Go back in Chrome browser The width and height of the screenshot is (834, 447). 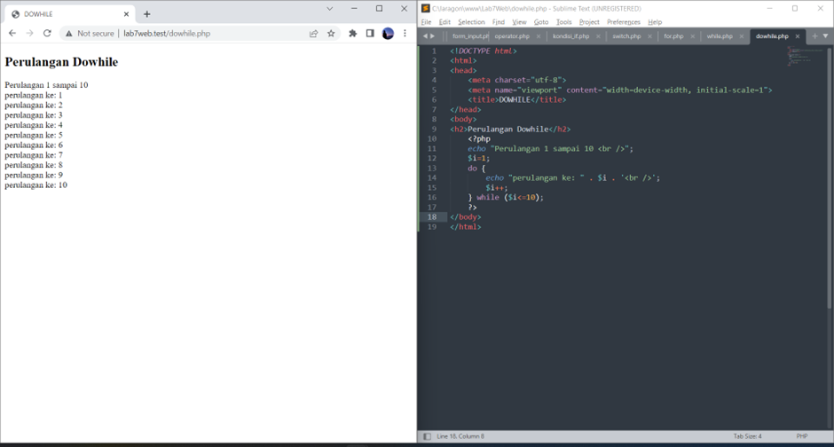coord(12,34)
